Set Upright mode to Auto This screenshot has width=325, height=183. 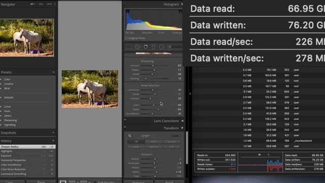[154, 142]
